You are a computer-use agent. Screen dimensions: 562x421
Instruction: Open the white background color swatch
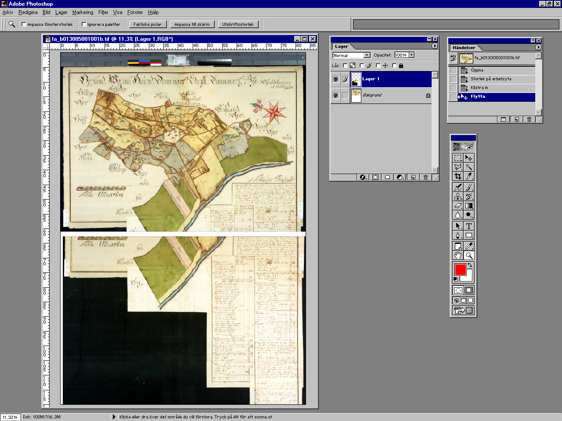click(468, 278)
